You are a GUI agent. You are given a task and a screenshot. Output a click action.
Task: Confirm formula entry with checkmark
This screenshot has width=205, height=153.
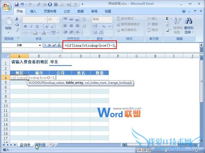[x=54, y=45]
